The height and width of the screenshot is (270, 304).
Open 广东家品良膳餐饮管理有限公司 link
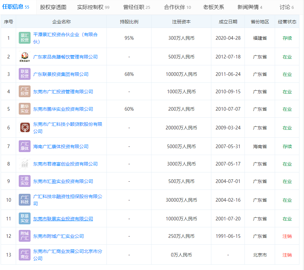pos(65,57)
